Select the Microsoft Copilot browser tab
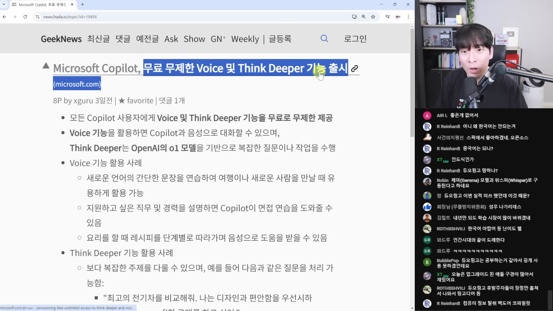 click(42, 5)
